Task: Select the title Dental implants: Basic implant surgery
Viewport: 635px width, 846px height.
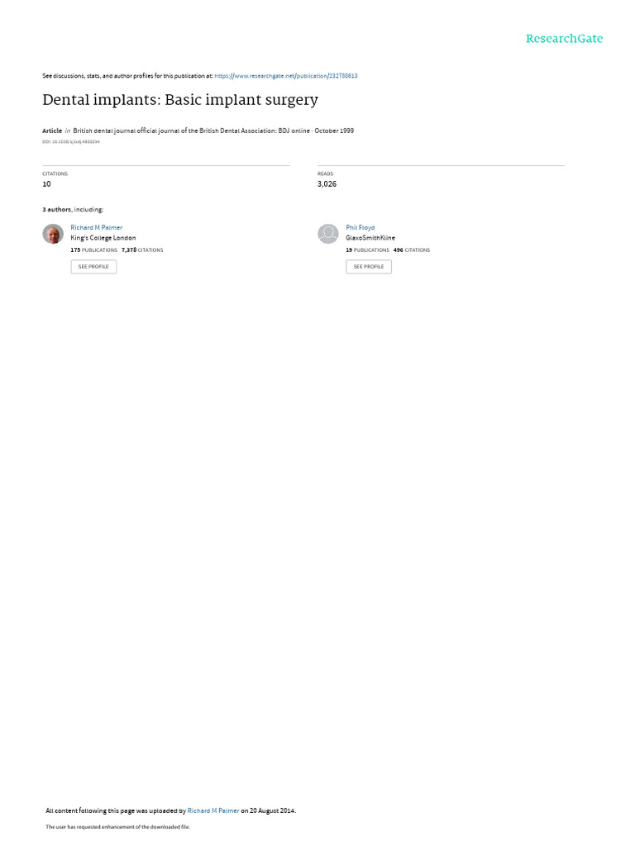Action: pos(180,100)
